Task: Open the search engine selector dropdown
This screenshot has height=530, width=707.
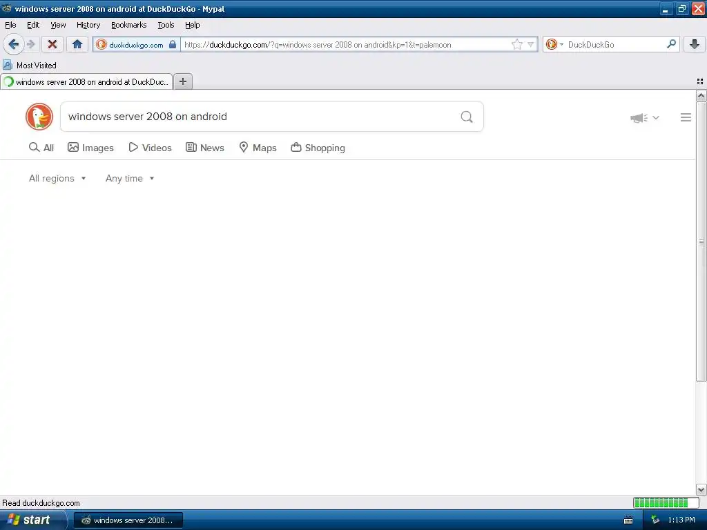Action: [554, 45]
